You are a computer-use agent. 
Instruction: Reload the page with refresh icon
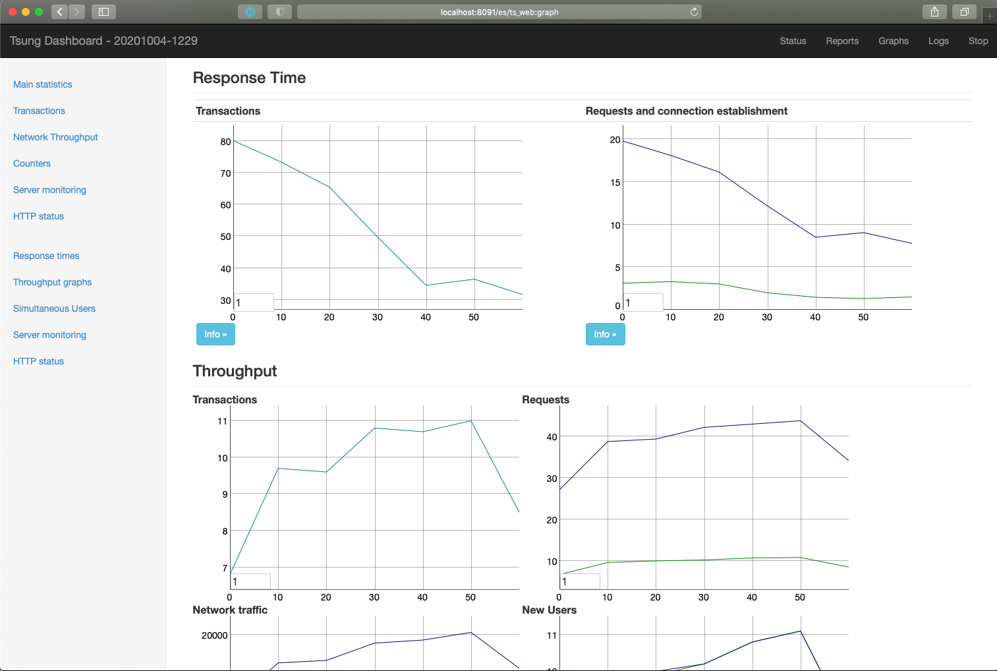694,12
